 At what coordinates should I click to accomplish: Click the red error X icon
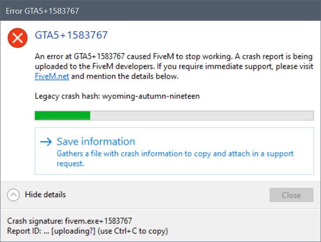(18, 39)
